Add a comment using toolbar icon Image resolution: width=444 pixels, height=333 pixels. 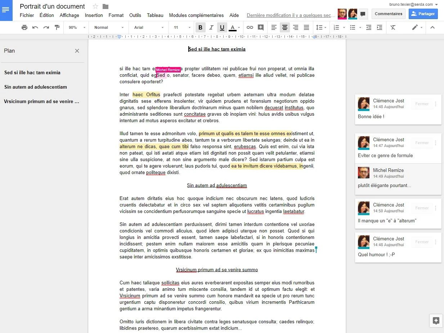261,27
